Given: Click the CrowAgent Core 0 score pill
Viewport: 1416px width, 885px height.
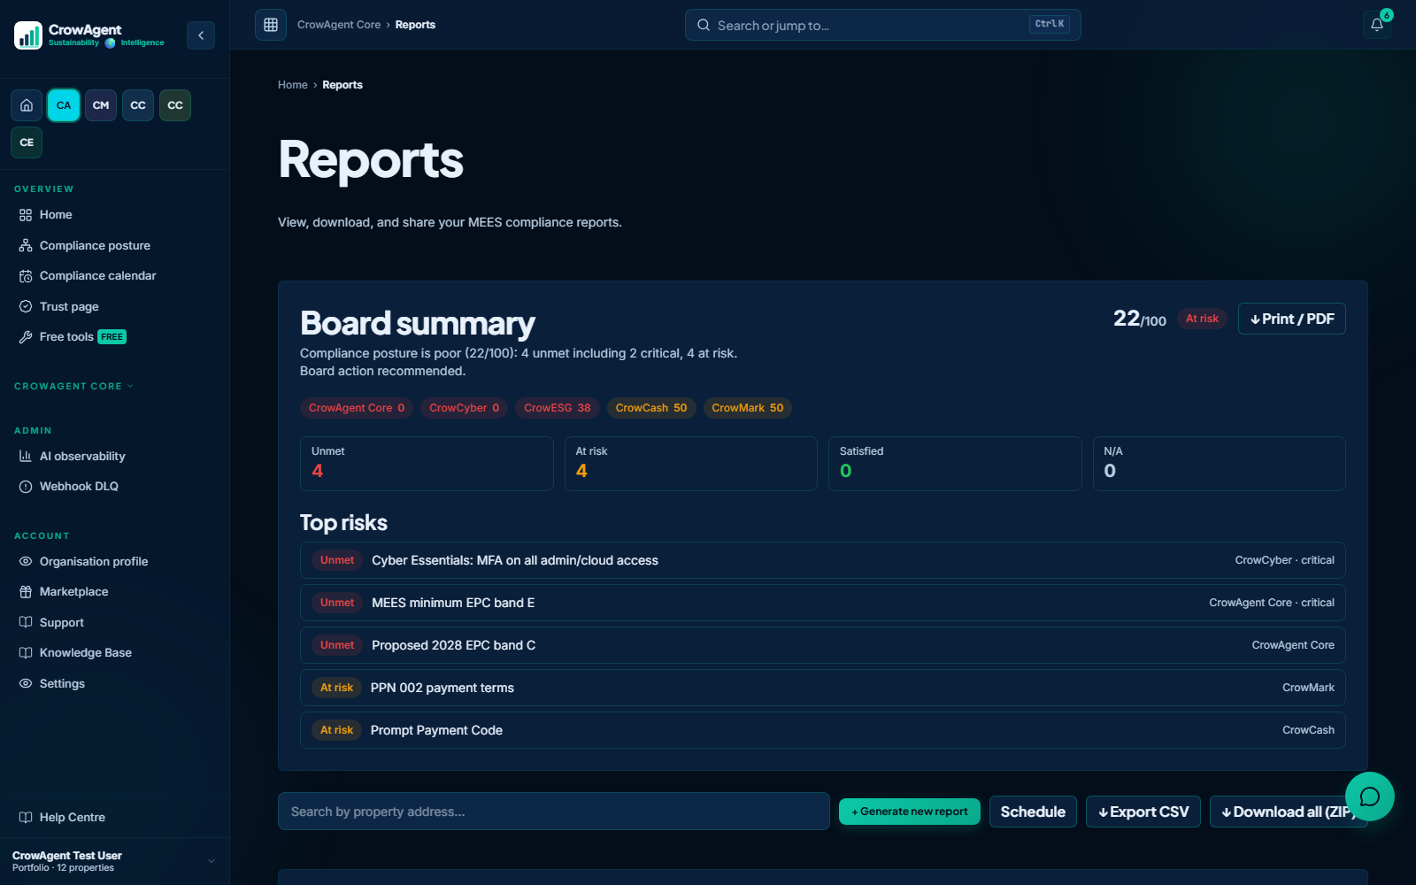Looking at the screenshot, I should [357, 408].
